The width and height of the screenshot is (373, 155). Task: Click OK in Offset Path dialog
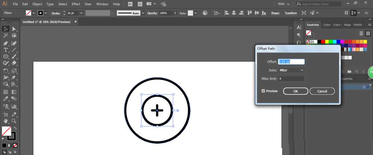[296, 91]
